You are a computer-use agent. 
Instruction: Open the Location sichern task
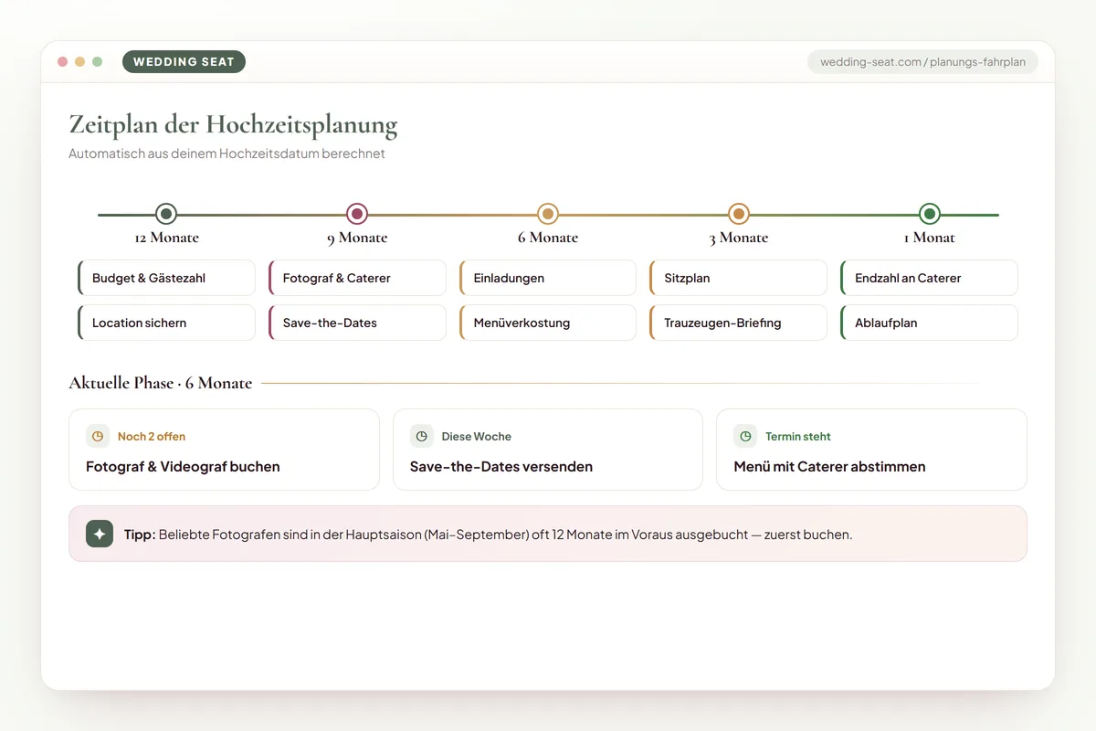[166, 323]
